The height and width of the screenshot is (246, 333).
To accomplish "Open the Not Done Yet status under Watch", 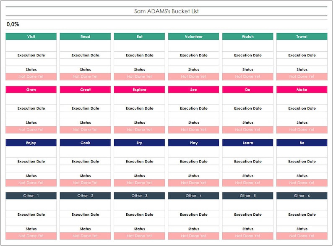I will coord(247,76).
